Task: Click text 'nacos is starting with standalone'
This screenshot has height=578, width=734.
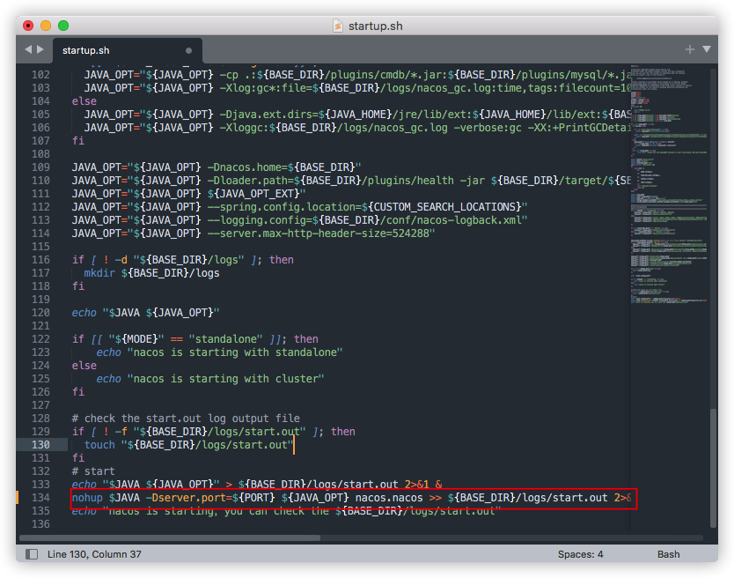Action: [x=235, y=352]
